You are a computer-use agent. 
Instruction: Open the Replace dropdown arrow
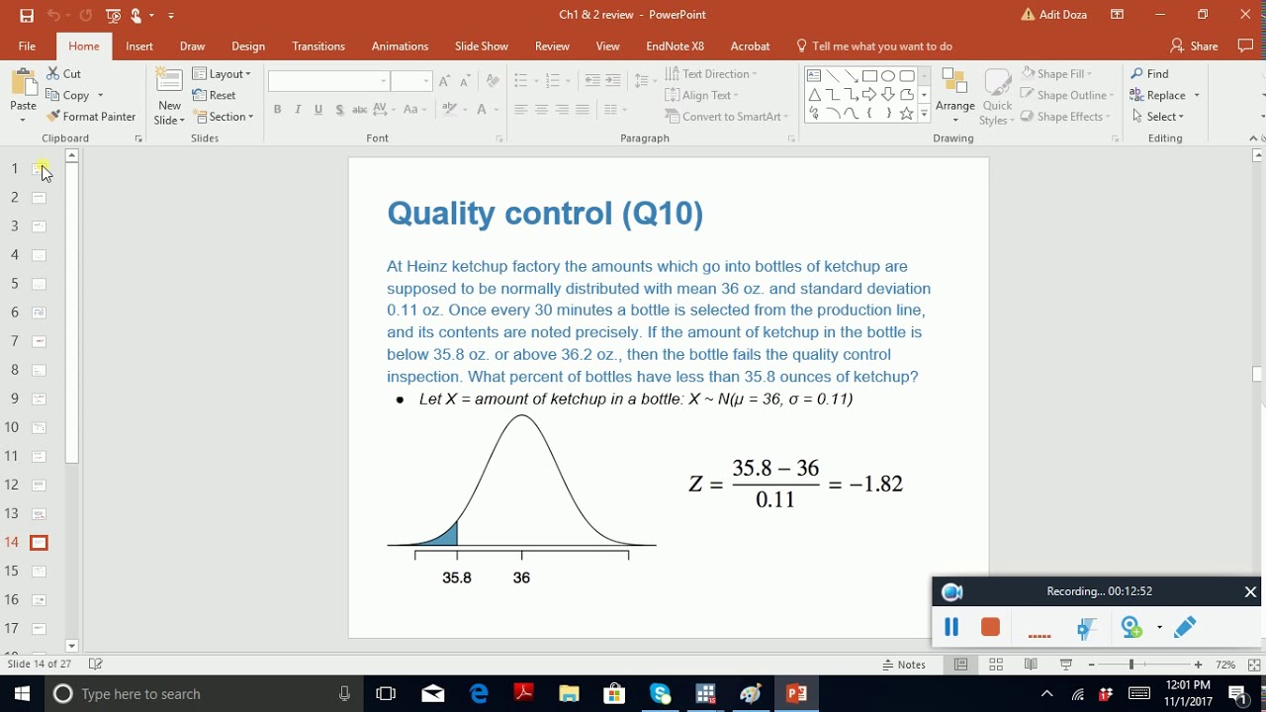[1197, 96]
